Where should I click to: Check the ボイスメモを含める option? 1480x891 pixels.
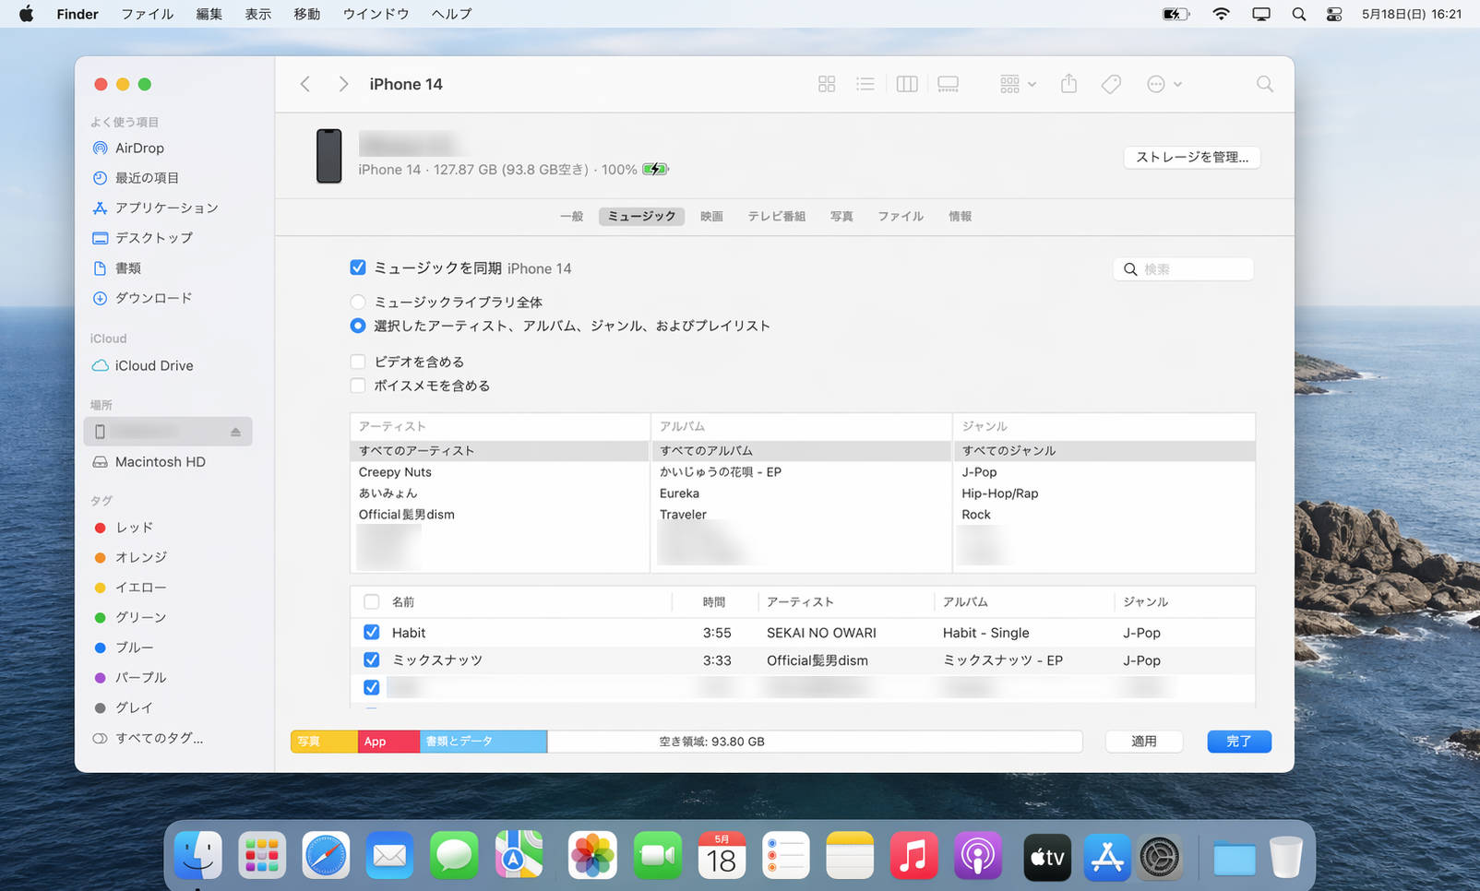tap(357, 385)
